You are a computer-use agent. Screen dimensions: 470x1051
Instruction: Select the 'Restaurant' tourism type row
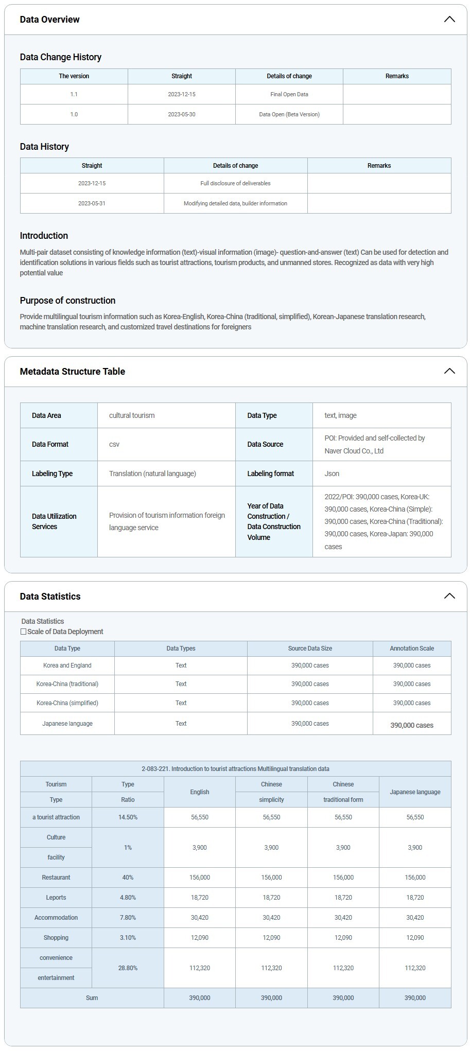56,878
